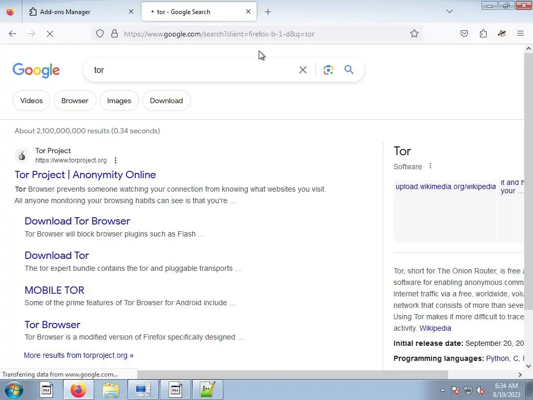This screenshot has height=400, width=533.
Task: Show more results from torproject.org
Action: [x=79, y=355]
